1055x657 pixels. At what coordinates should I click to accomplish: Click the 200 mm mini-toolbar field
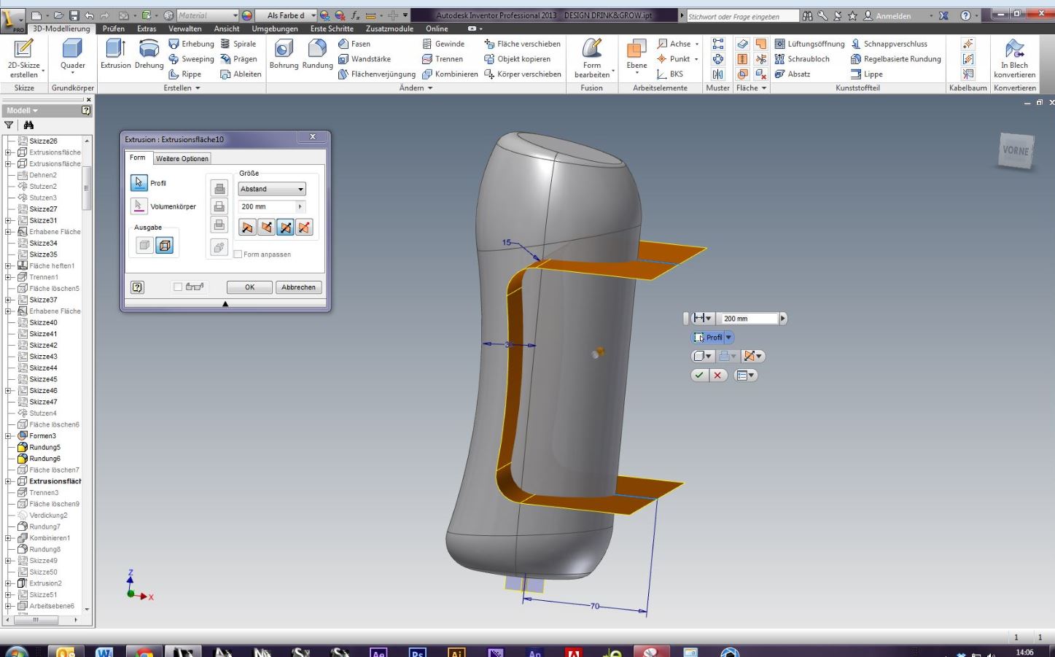(749, 319)
